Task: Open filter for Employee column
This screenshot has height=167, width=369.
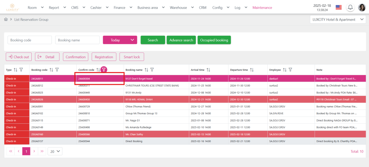Action: coord(290,70)
